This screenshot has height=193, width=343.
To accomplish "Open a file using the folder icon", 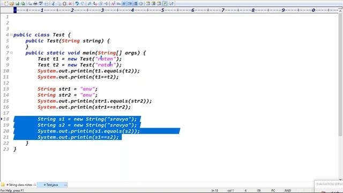I will (12, 4).
